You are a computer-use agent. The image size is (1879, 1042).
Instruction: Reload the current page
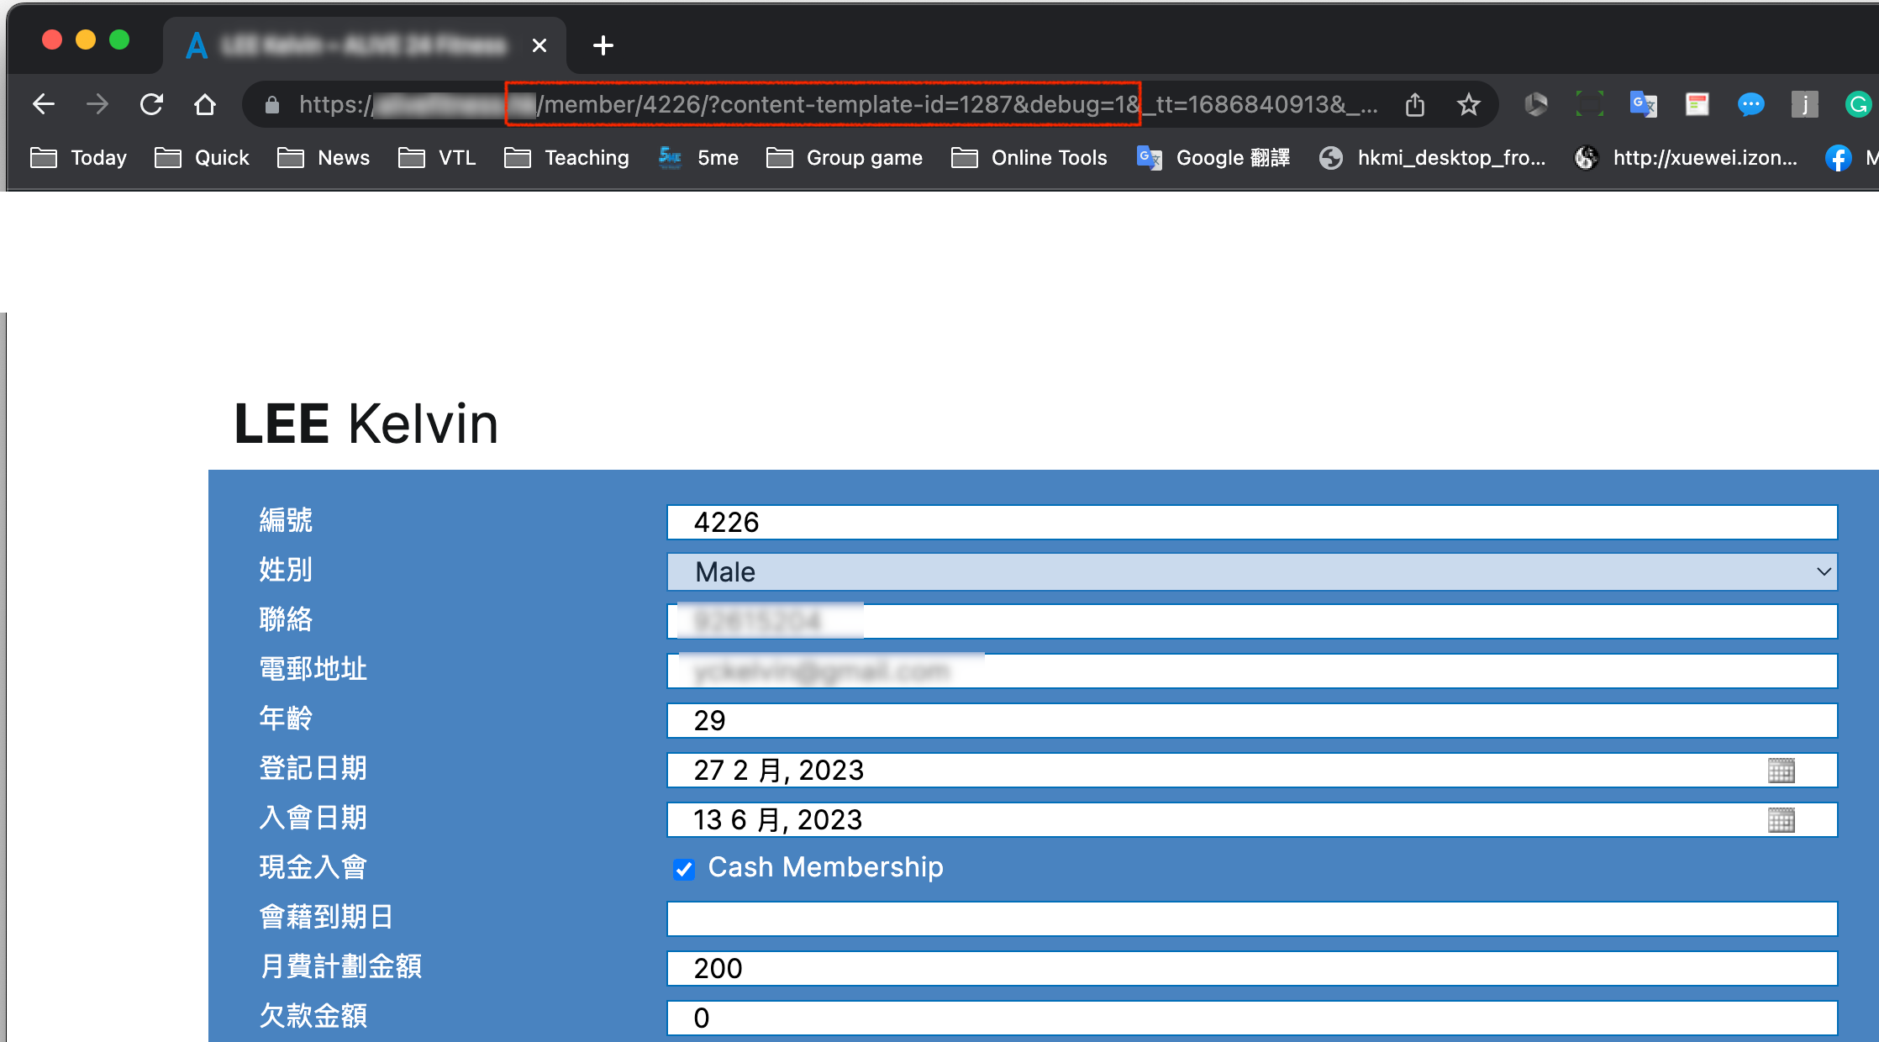[x=151, y=104]
